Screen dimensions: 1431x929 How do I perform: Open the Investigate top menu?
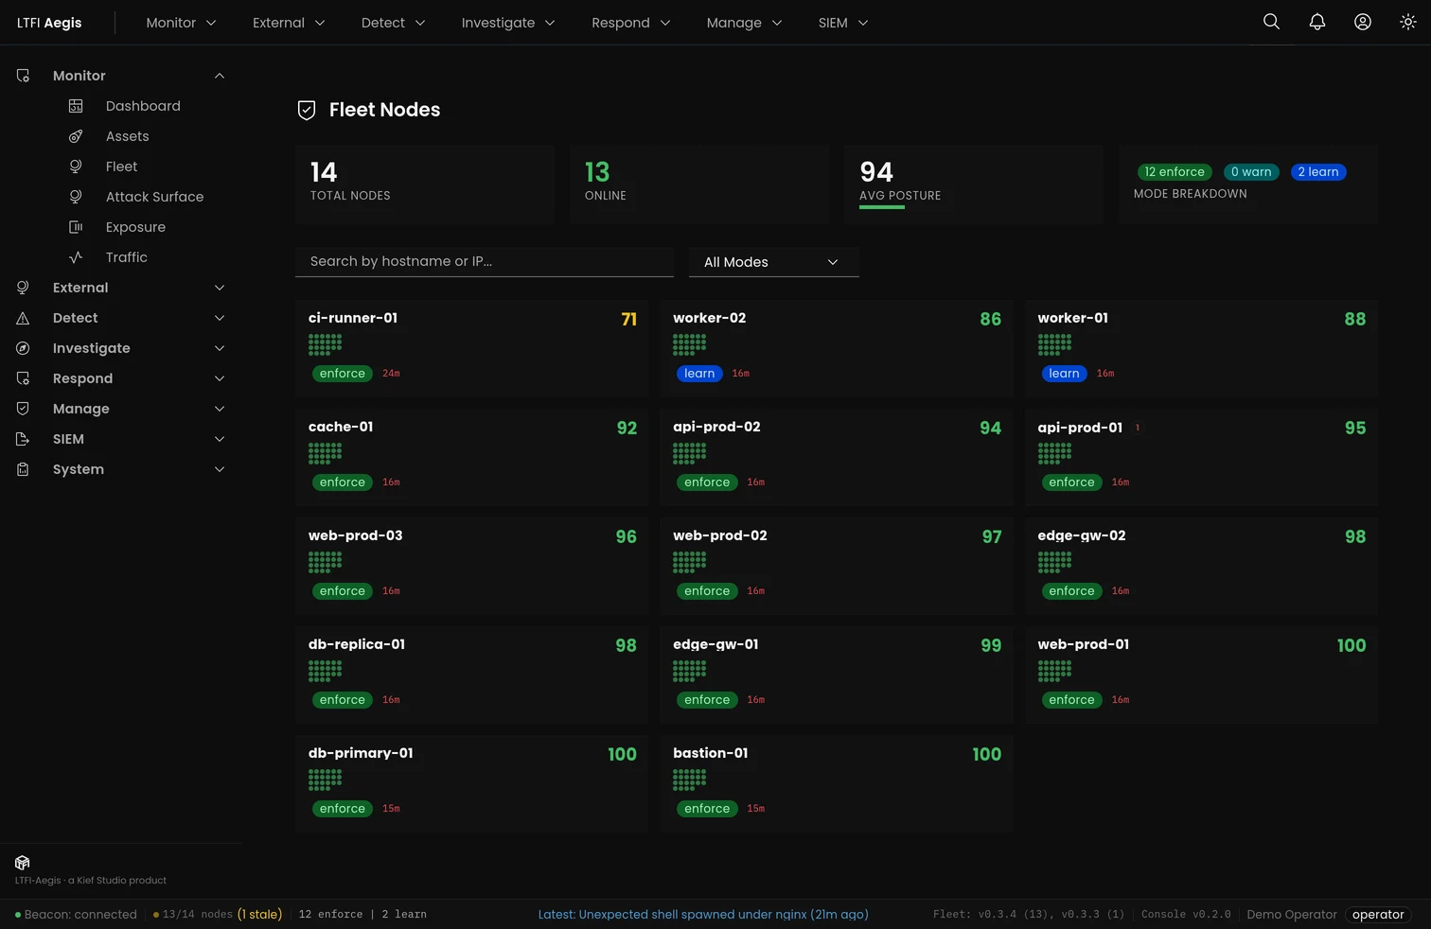[x=508, y=23]
